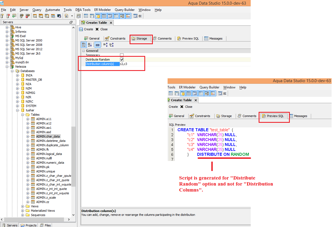Click the BI toolbar button

(x=138, y=16)
